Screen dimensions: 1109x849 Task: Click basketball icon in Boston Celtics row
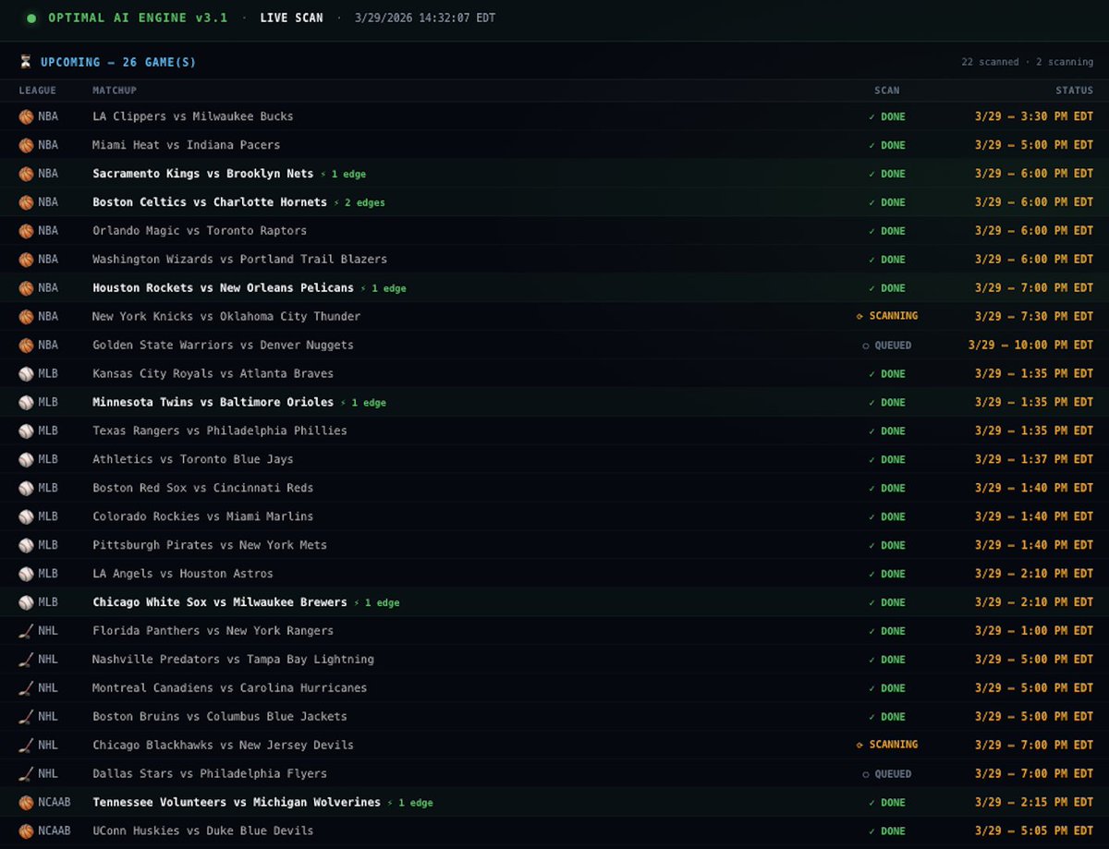(x=26, y=202)
